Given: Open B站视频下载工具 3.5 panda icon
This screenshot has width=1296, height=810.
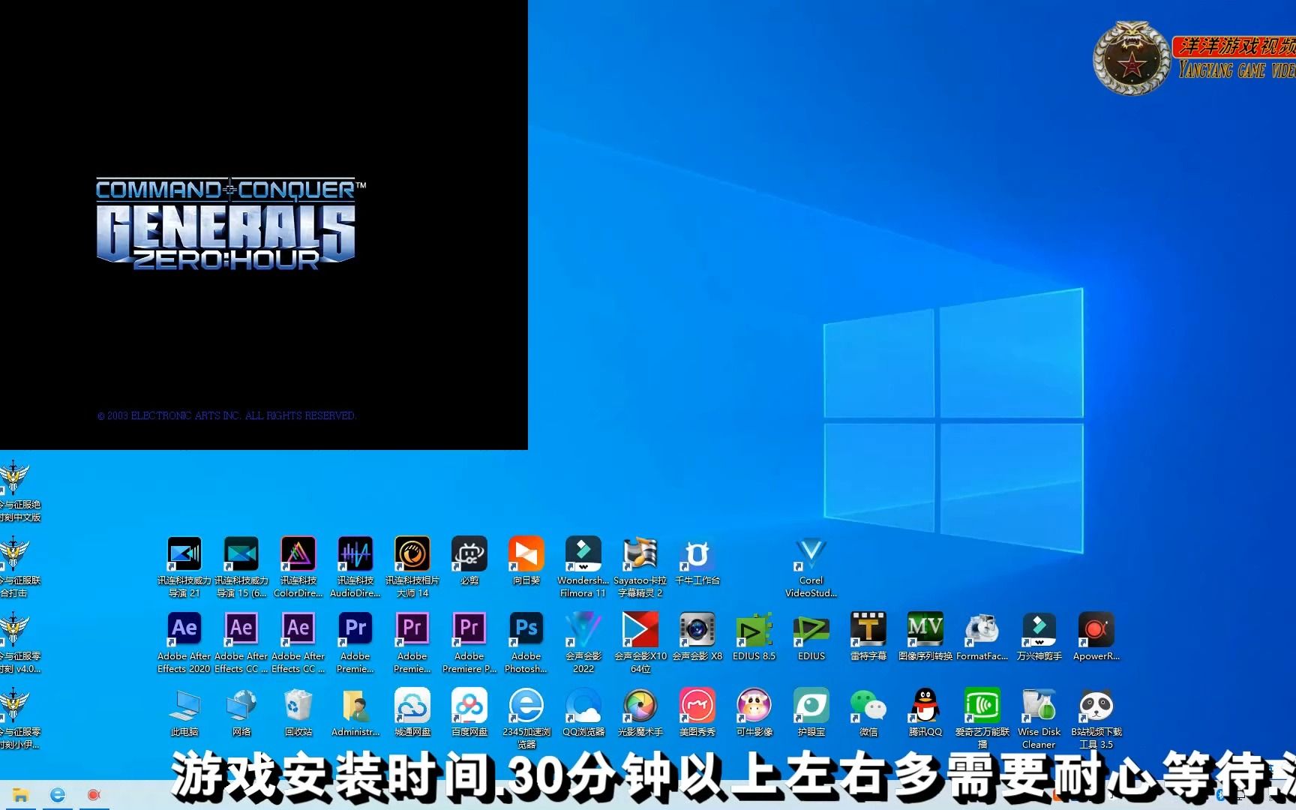Looking at the screenshot, I should pos(1096,718).
